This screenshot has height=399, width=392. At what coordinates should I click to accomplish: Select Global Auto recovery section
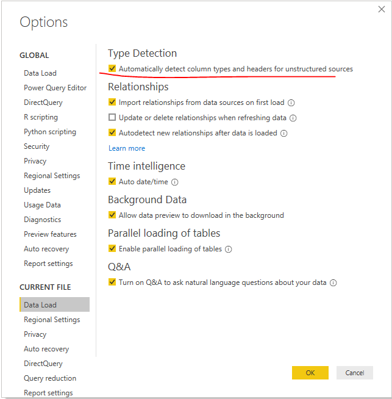[x=46, y=249]
